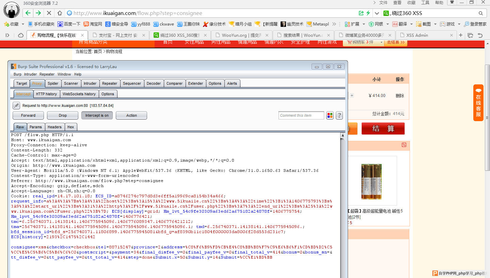Switch to the Scanner tab
490x278 pixels.
pyautogui.click(x=71, y=83)
